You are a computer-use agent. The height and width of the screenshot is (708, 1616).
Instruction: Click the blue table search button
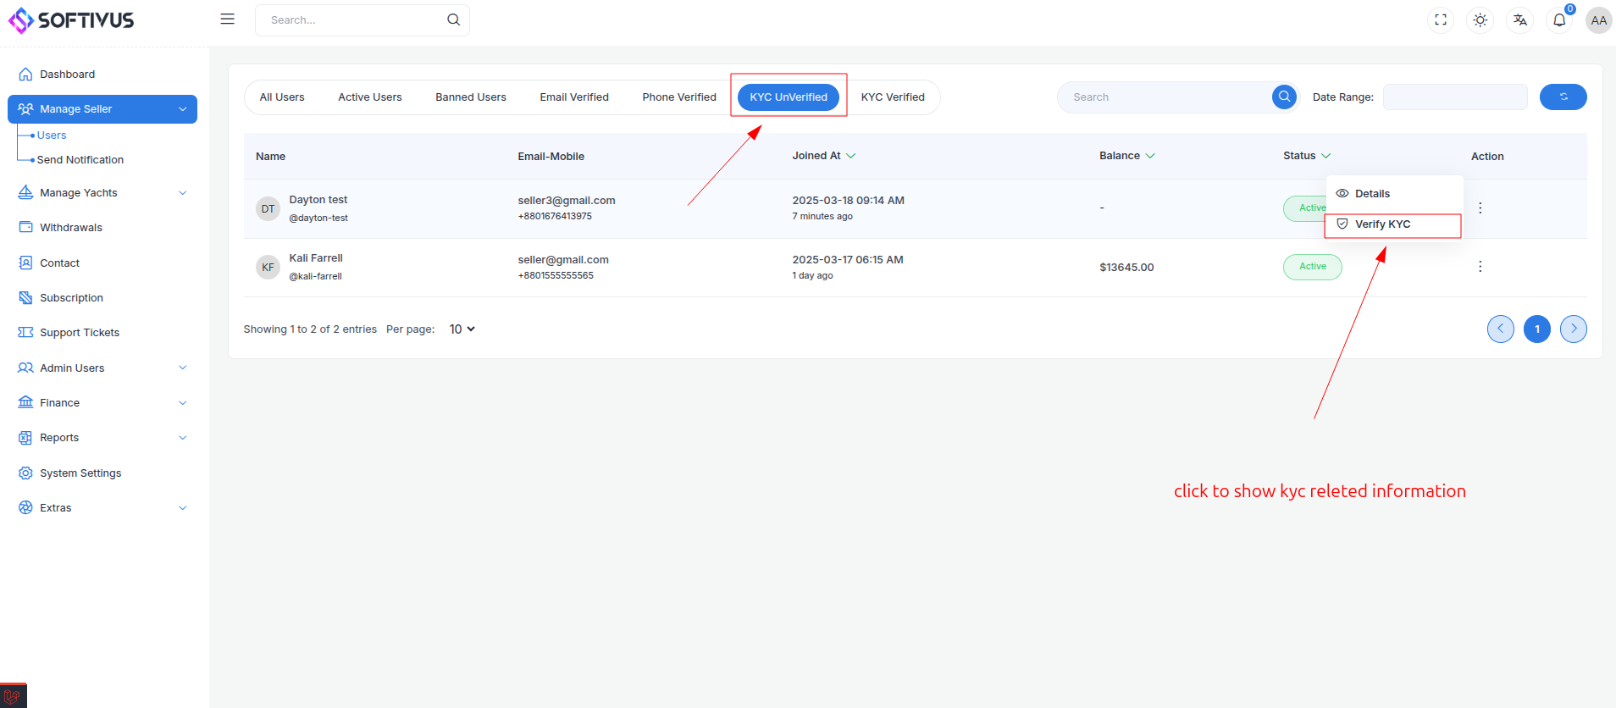[1285, 97]
